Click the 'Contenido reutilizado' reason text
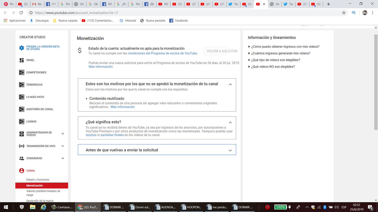This screenshot has width=378, height=212. pos(107,98)
